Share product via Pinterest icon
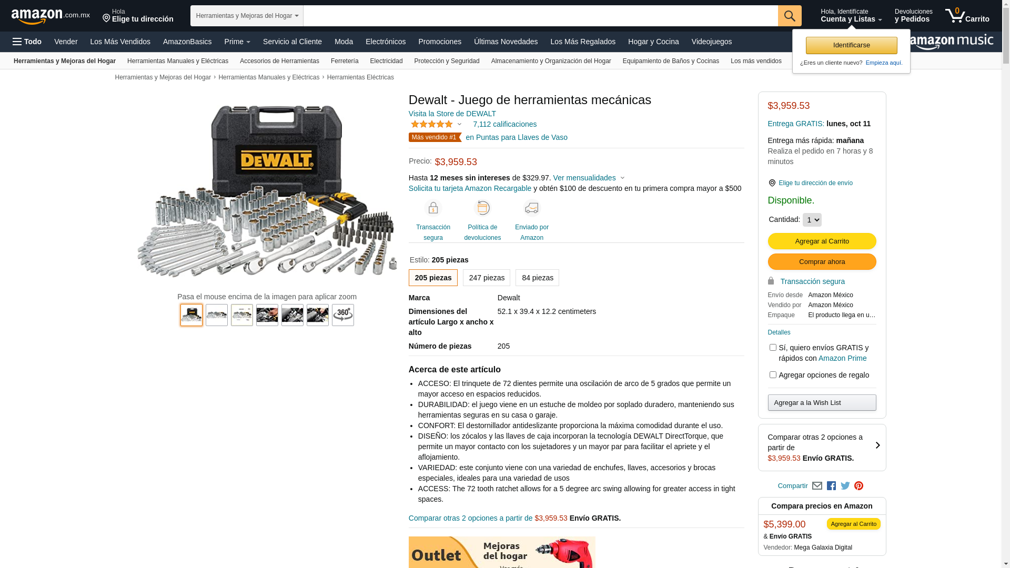 click(858, 486)
